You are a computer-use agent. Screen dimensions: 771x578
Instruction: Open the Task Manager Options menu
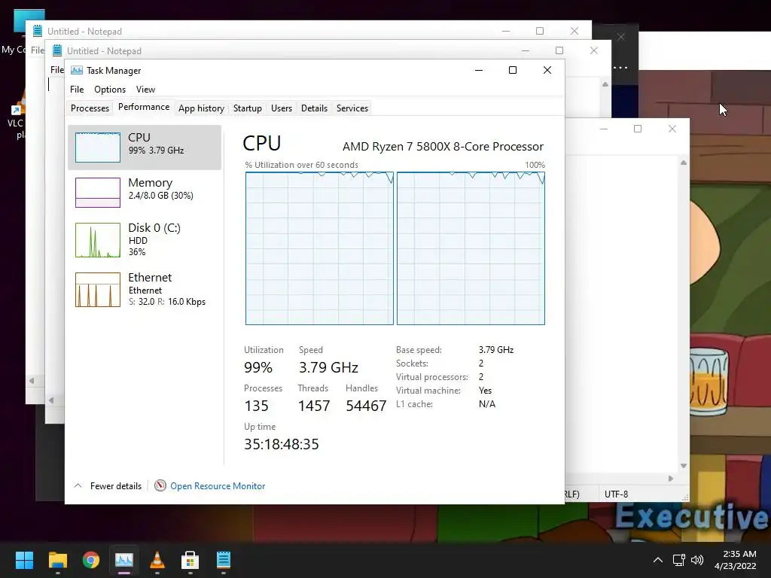point(110,90)
